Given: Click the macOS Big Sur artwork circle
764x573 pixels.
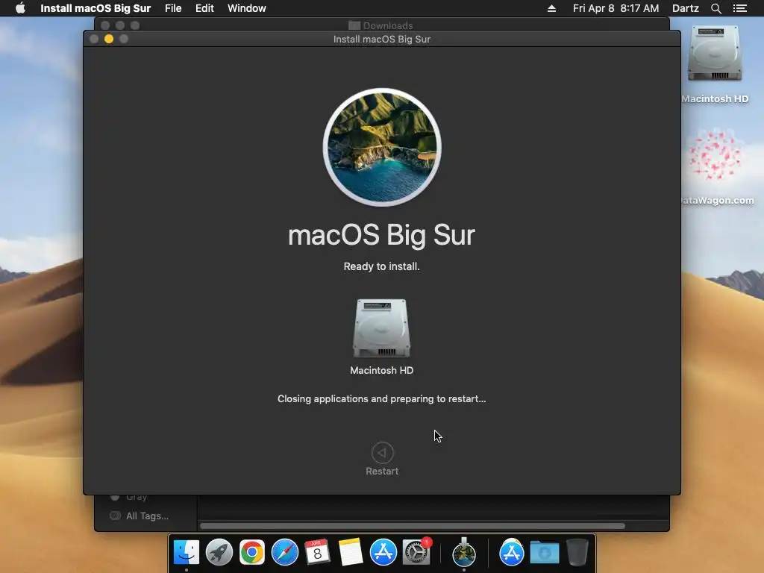Looking at the screenshot, I should [382, 147].
